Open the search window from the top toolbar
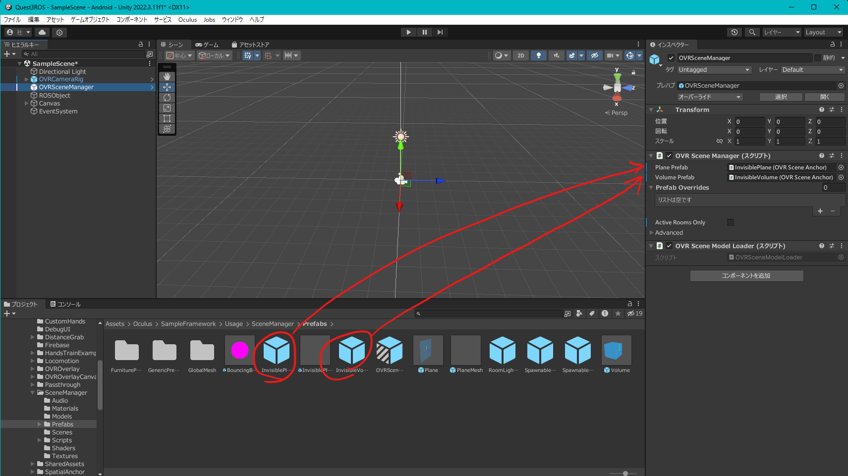 (752, 32)
